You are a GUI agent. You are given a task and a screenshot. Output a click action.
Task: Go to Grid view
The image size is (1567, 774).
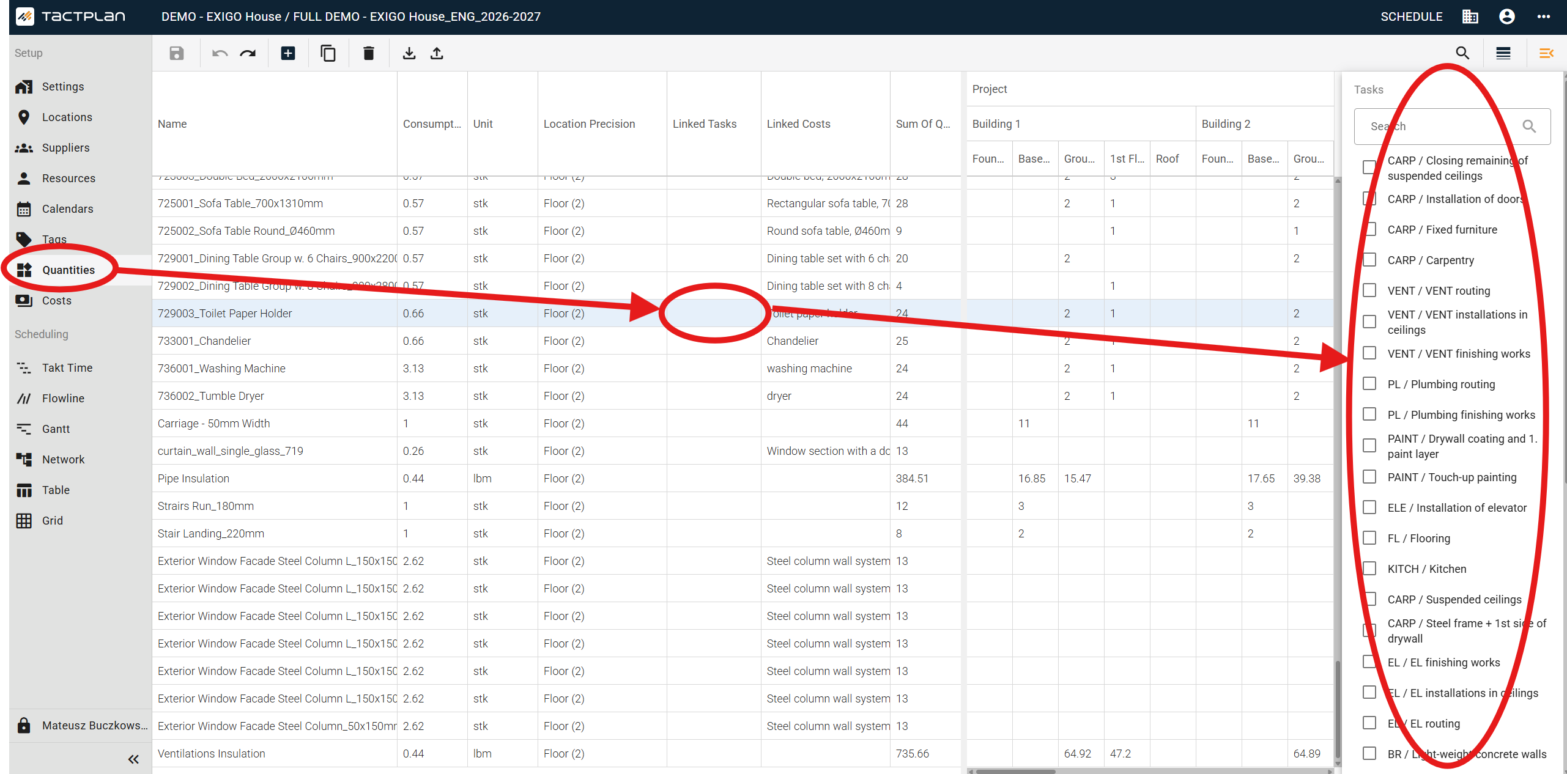pos(81,520)
